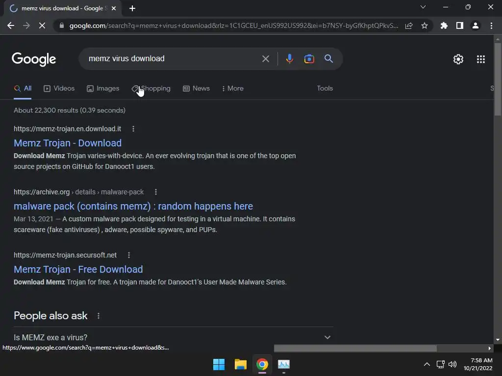502x376 pixels.
Task: Click Chrome icon in taskbar
Action: (262, 364)
